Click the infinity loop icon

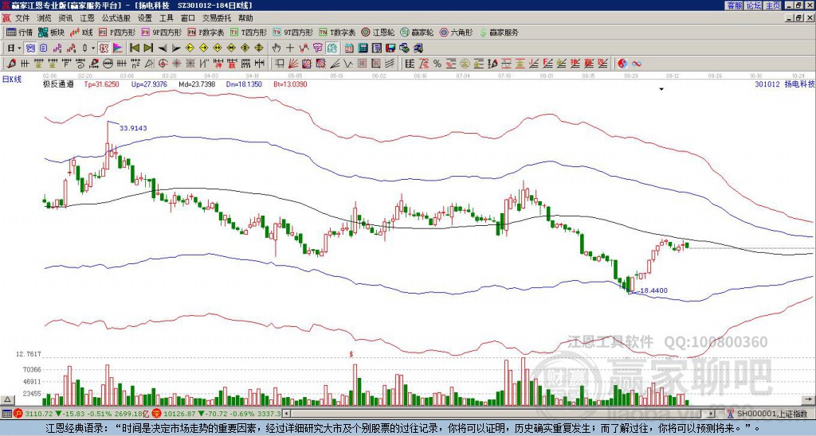point(637,64)
